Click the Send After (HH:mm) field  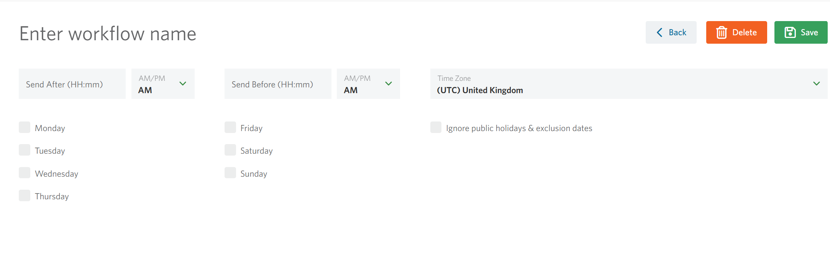72,84
